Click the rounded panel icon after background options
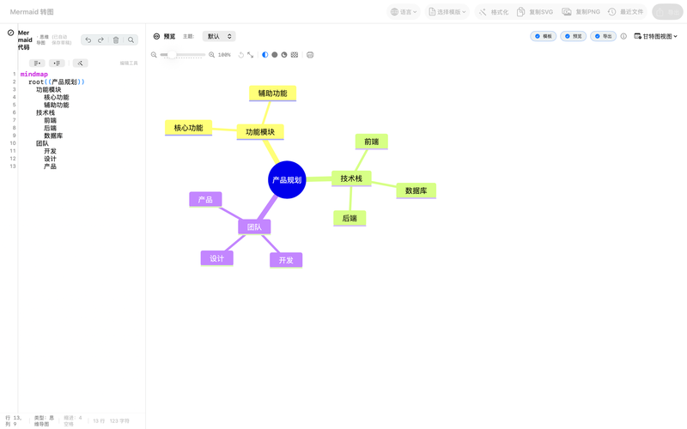Screen dimensions: 687x429 [x=310, y=55]
